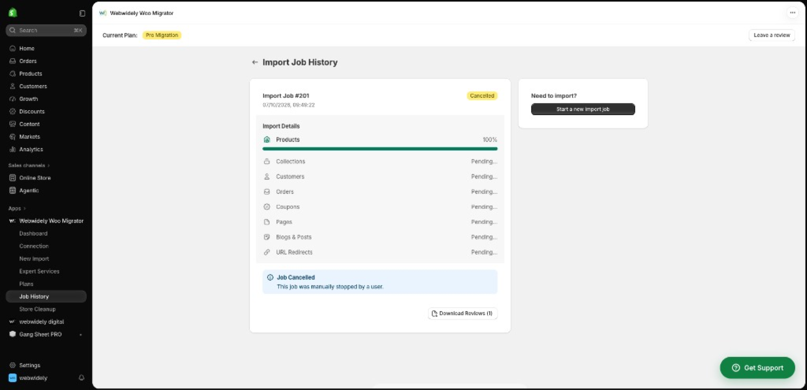Click the Products progress bar
The width and height of the screenshot is (807, 390).
tap(380, 149)
